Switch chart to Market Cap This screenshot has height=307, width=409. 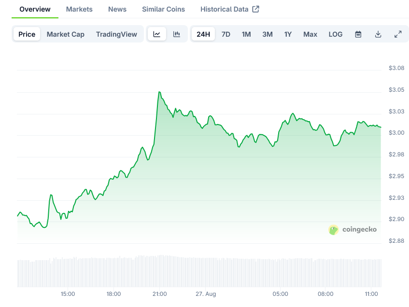pyautogui.click(x=66, y=34)
